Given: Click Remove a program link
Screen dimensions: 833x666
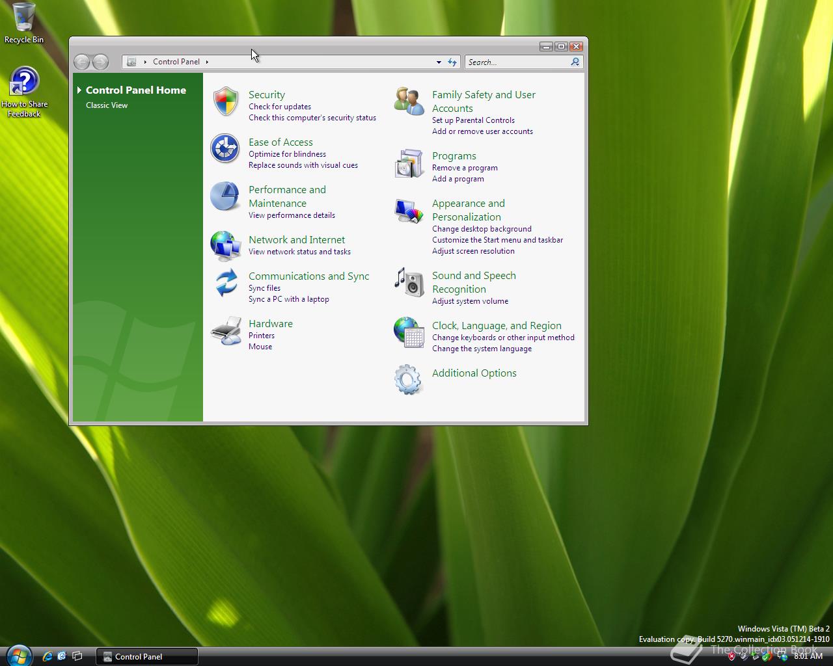Looking at the screenshot, I should 465,168.
